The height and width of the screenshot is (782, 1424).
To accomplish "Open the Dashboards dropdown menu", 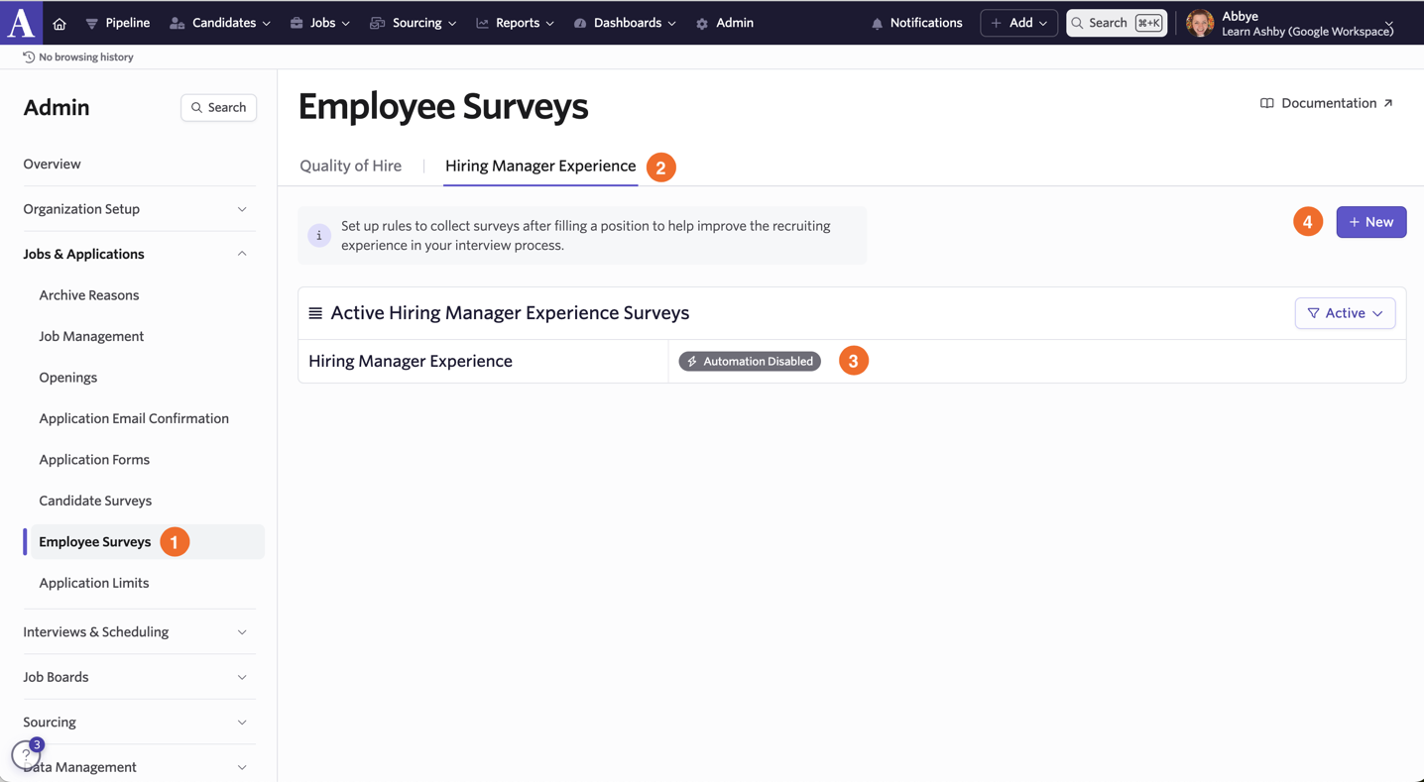I will point(625,23).
